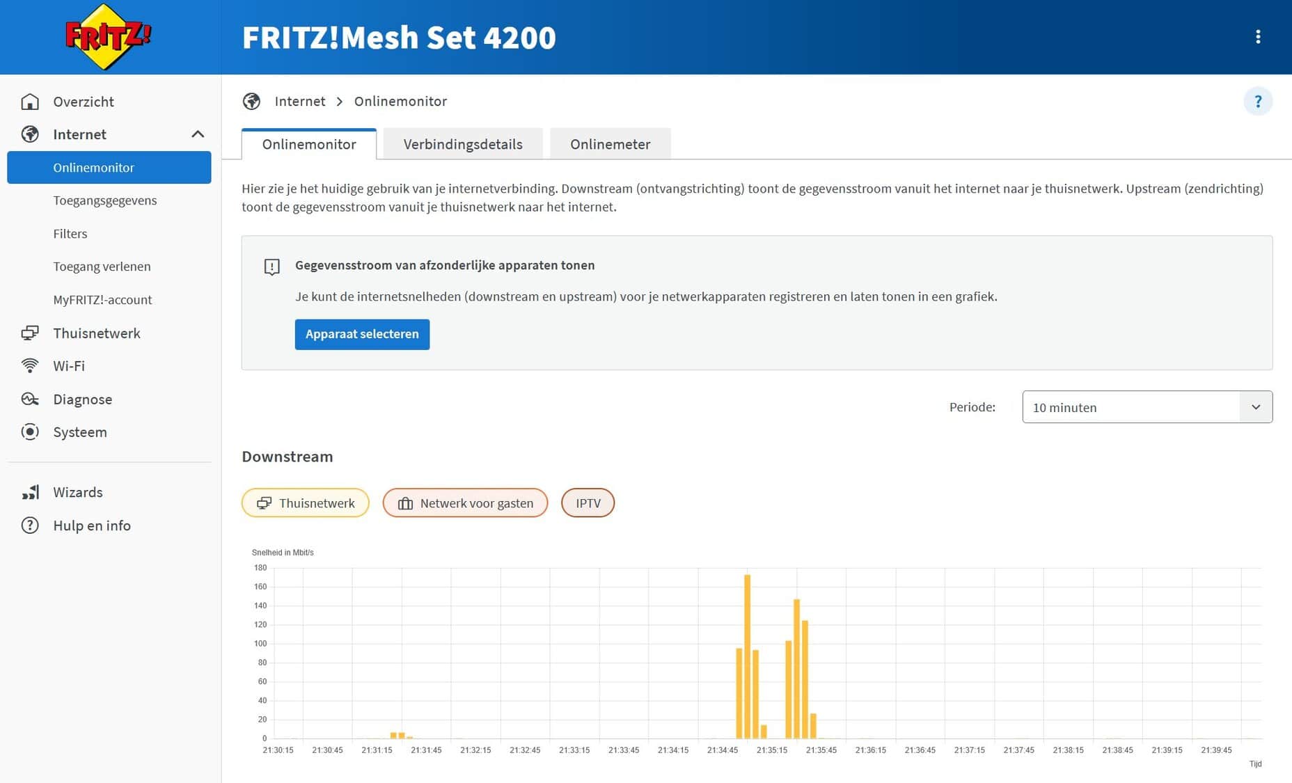Click the Wizards icon in sidebar
Screen dimensions: 1292x783
[x=30, y=492]
